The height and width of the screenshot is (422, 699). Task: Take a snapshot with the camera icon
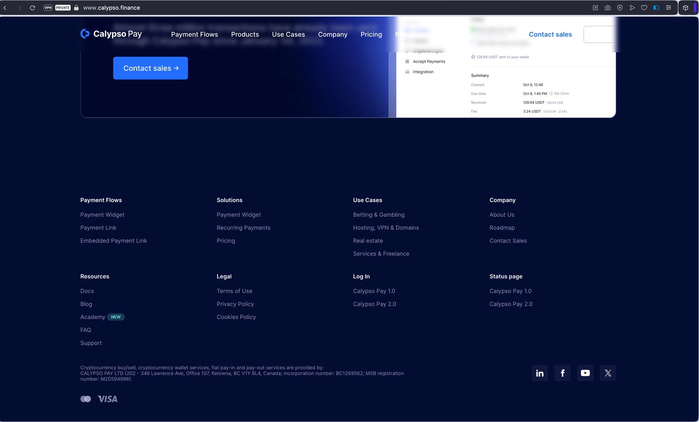(x=608, y=8)
